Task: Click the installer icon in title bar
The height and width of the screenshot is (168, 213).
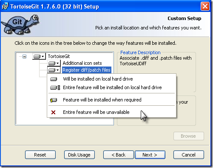Action: point(5,6)
